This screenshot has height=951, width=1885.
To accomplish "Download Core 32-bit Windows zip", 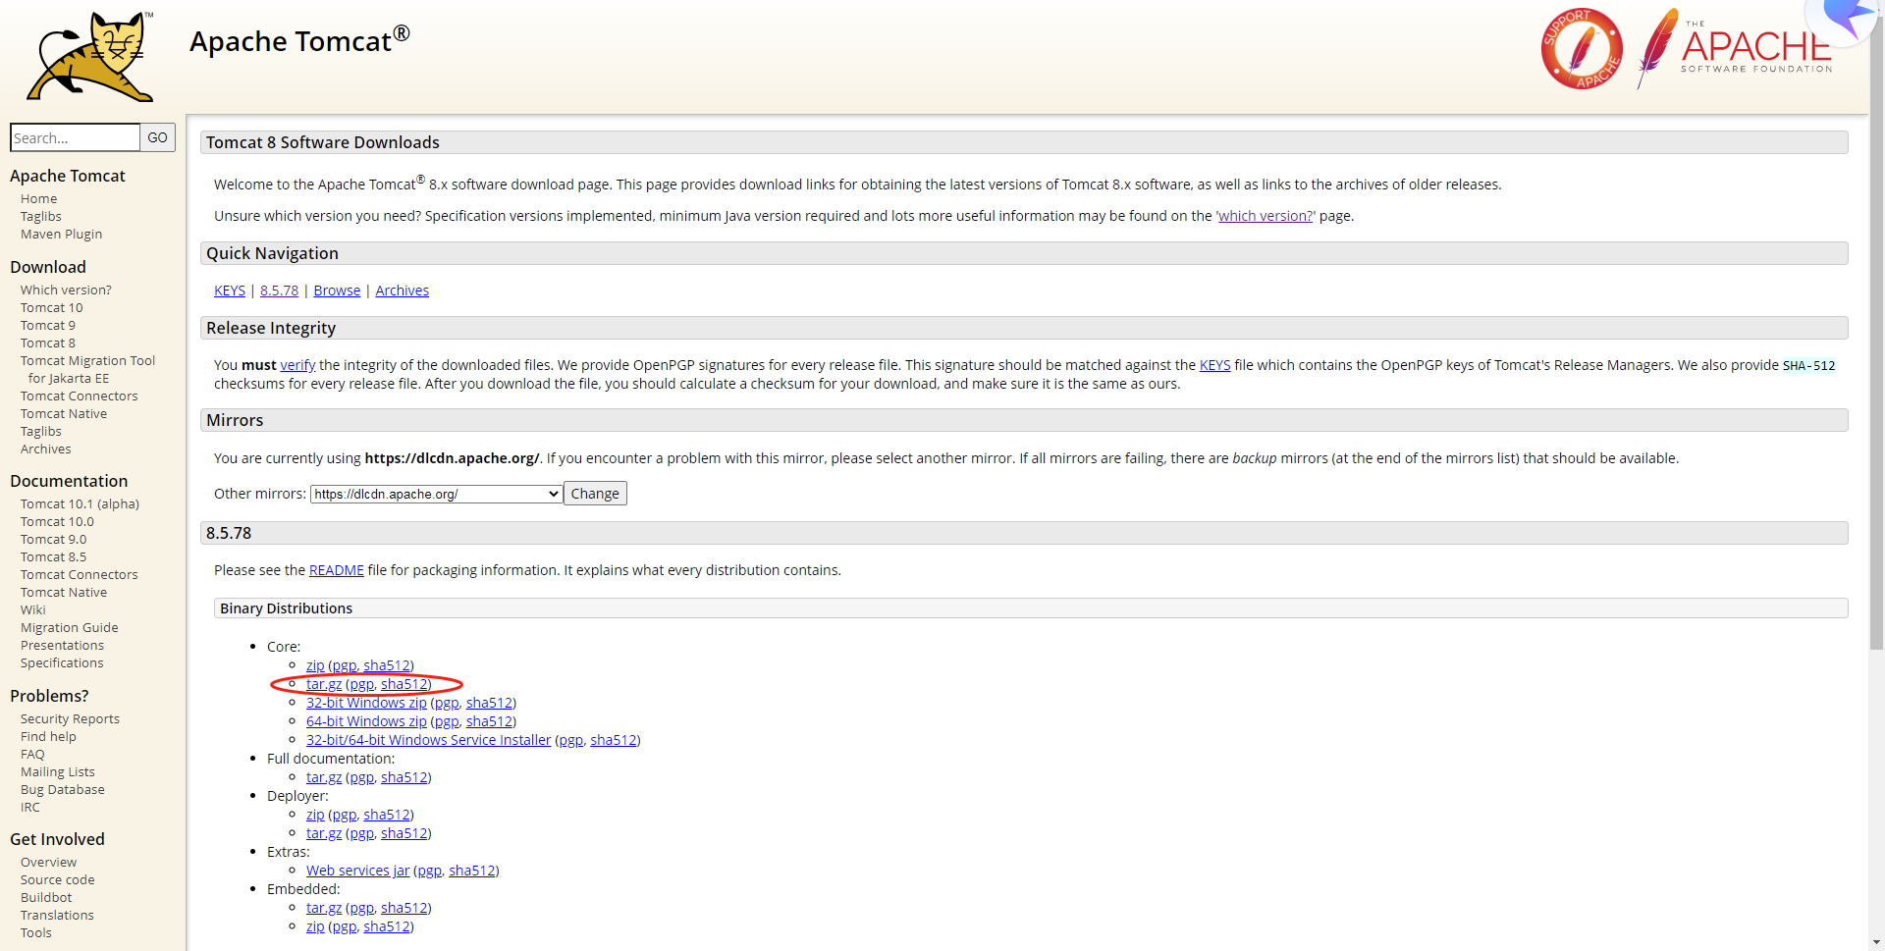I will pyautogui.click(x=366, y=703).
